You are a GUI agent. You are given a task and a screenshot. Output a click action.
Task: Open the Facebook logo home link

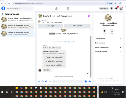pos(3,8)
